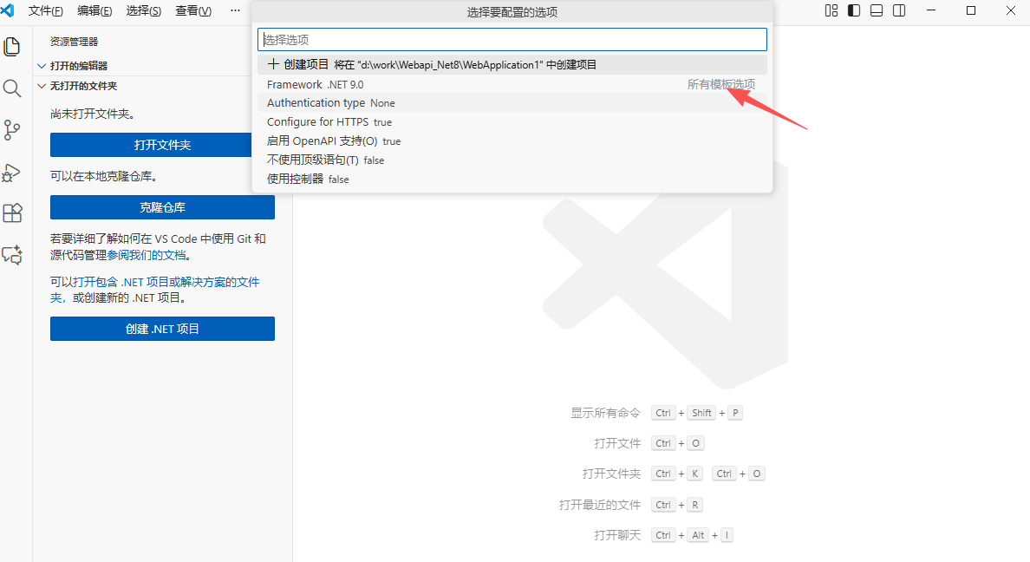The height and width of the screenshot is (562, 1030).
Task: Open the 参阅我们的文档 link
Action: (147, 255)
